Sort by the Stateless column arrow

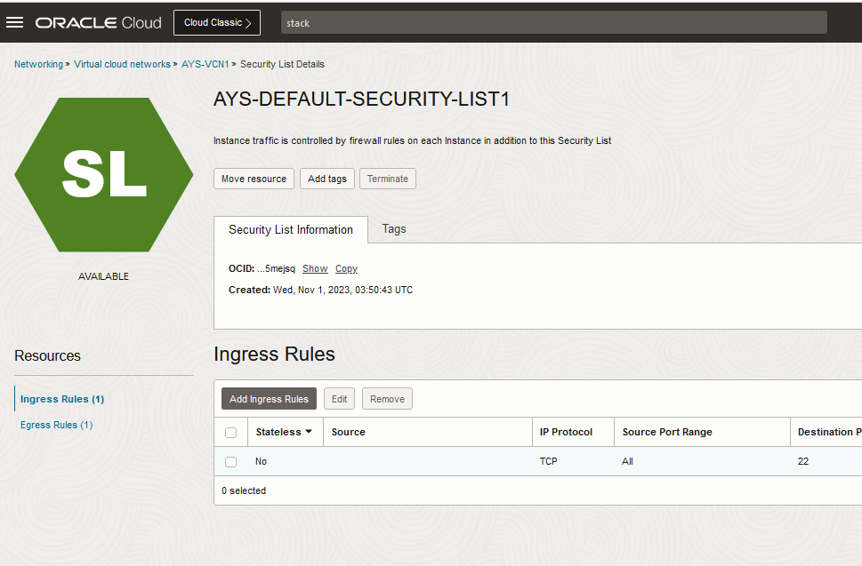(309, 432)
